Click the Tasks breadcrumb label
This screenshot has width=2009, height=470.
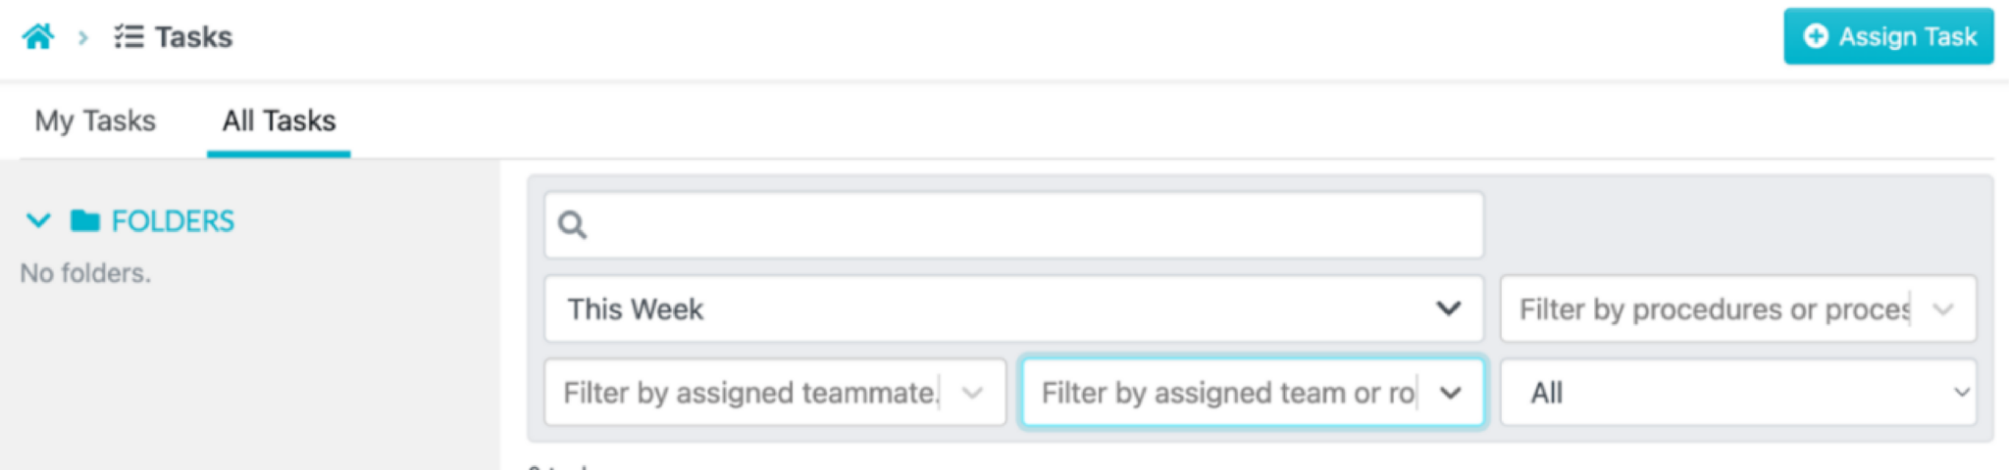[x=193, y=37]
